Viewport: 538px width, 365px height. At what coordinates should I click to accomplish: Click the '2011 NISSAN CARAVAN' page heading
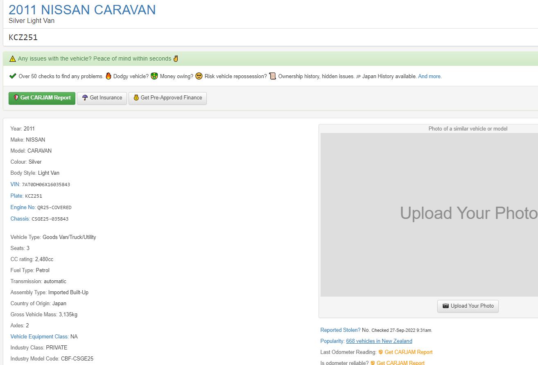click(x=82, y=10)
